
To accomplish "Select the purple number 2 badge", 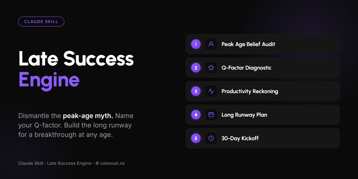I will point(196,68).
